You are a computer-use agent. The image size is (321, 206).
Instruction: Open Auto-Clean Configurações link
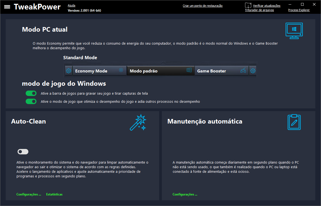click(29, 194)
